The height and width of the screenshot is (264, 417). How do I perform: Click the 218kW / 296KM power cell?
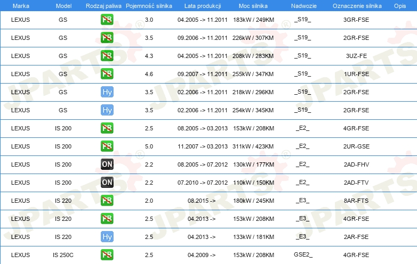[x=253, y=92]
